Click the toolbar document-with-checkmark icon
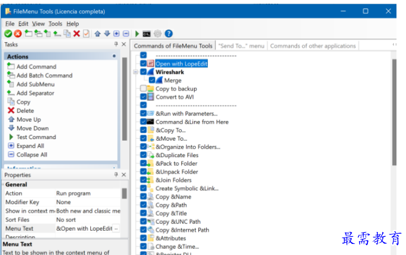The height and width of the screenshot is (255, 406). pyautogui.click(x=86, y=34)
